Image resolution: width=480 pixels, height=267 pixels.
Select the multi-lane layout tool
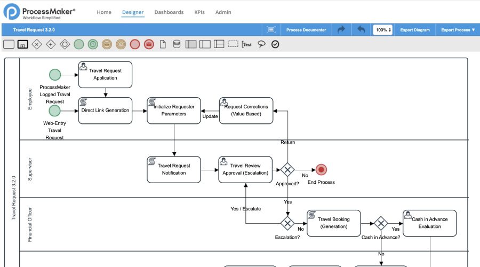[219, 44]
